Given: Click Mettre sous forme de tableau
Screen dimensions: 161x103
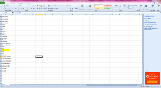Looking at the screenshot, I should (x=90, y=7).
